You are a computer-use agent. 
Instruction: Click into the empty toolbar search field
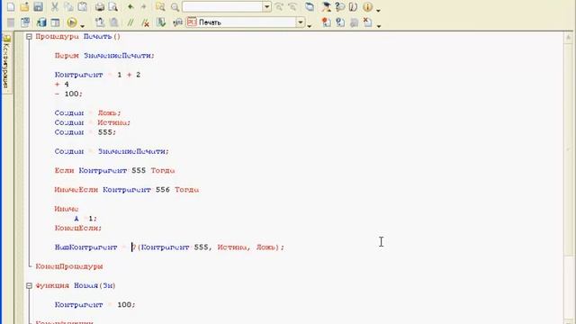click(222, 6)
